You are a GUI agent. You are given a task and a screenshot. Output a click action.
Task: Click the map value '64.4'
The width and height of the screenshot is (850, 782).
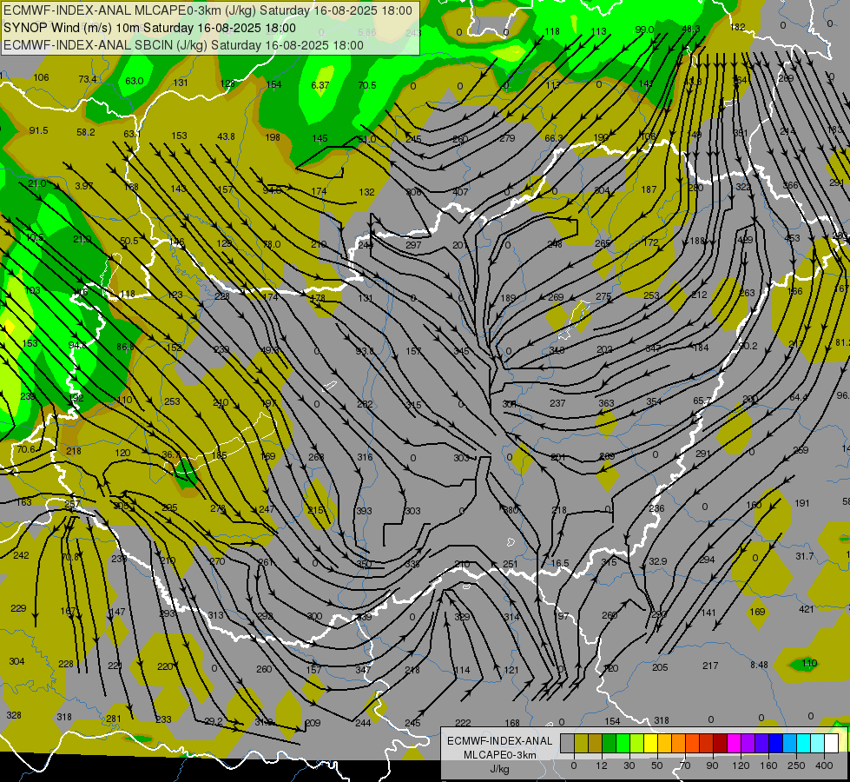click(799, 397)
